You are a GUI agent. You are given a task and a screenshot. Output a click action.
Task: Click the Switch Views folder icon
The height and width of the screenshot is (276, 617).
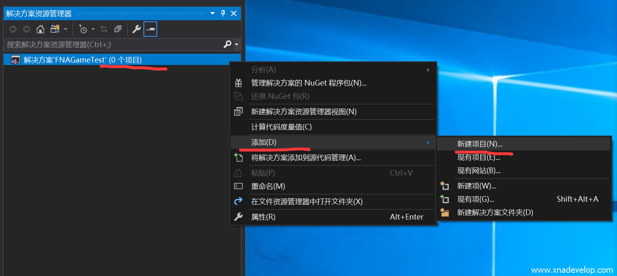tap(55, 29)
